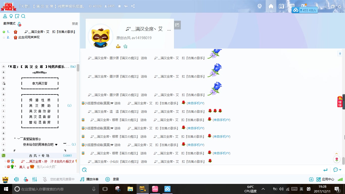Click the teal hexagon badge on the profile card

point(125,46)
